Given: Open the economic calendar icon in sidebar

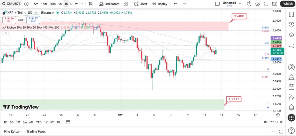Looking at the screenshot, I should click(291, 87).
